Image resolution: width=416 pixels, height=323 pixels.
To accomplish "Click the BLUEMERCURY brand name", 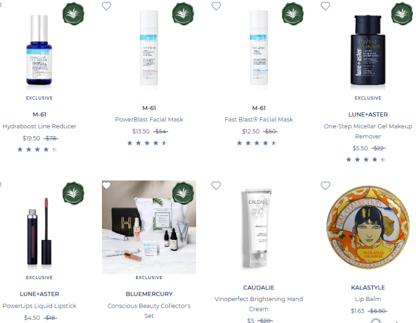I will click(149, 294).
